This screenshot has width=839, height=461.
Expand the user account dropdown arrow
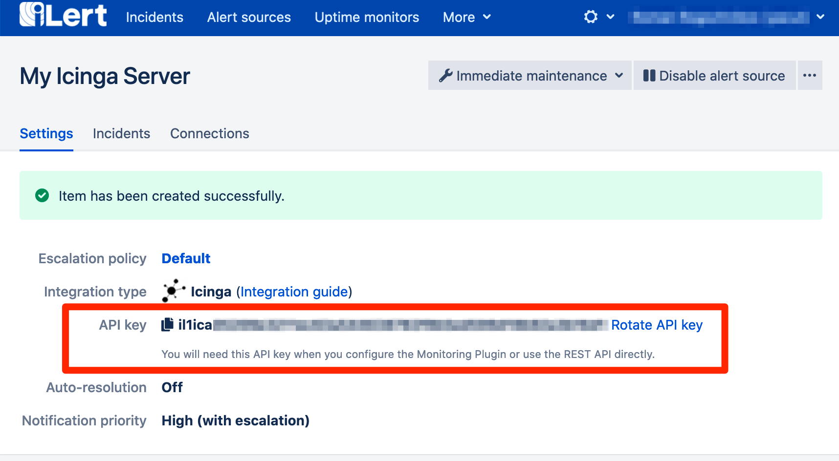click(820, 17)
